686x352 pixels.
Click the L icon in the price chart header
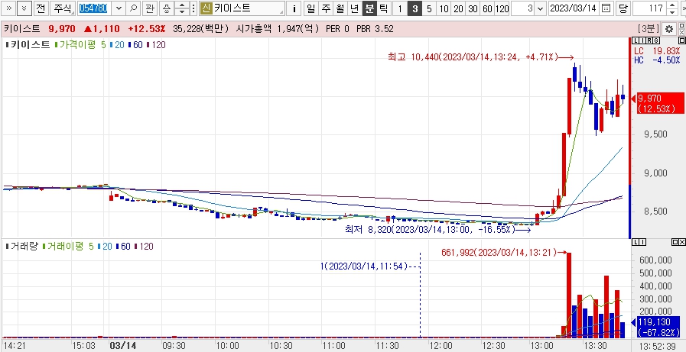(636, 40)
